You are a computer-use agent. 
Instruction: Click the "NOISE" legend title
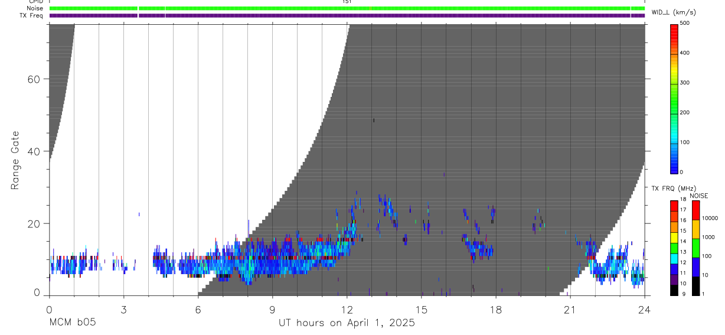click(x=699, y=196)
